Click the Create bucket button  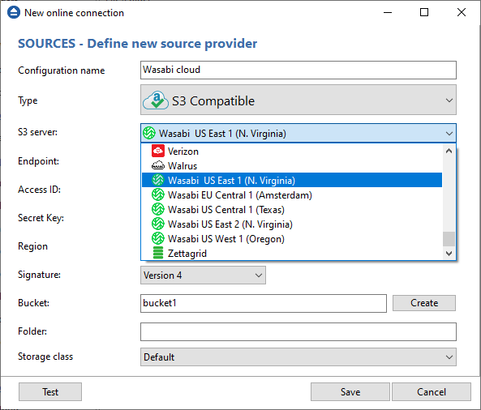click(x=424, y=303)
